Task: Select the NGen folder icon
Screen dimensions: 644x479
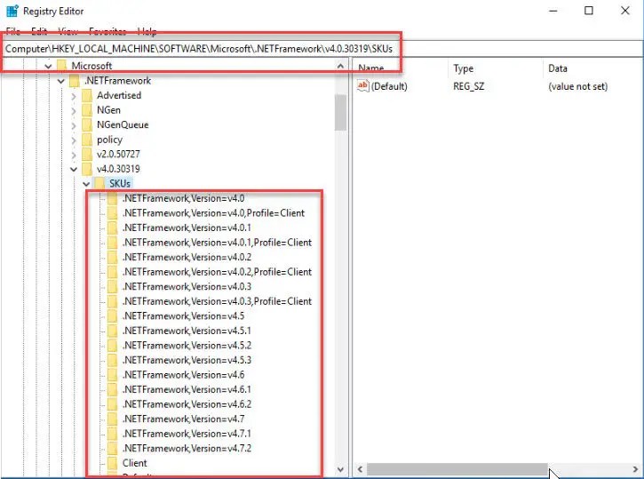Action: click(87, 110)
